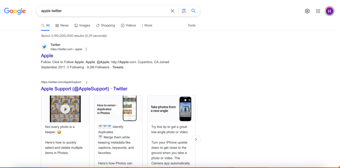
Task: Switch to the Images tab
Action: point(82,25)
